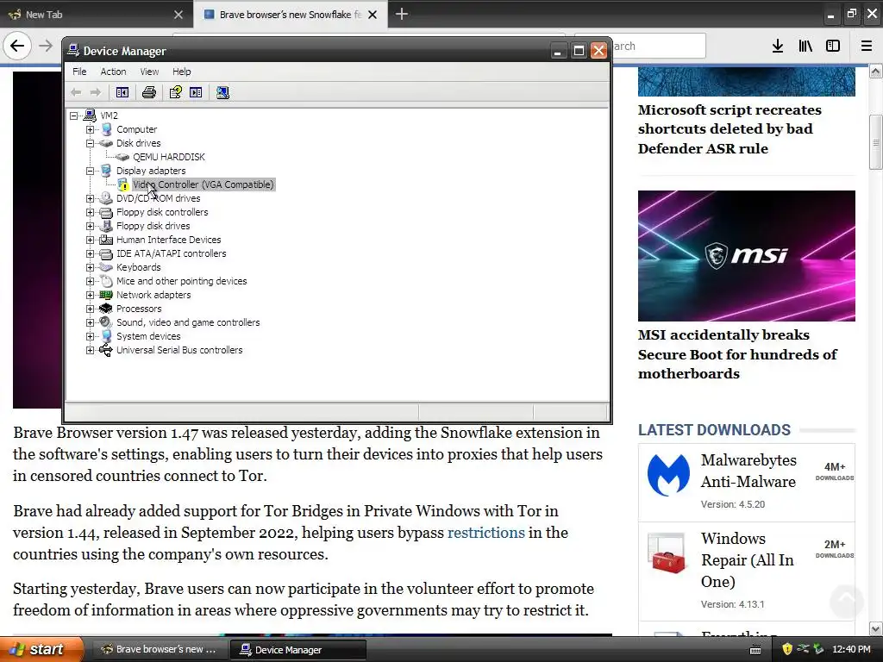Click the Back arrow in Device Manager toolbar
Image resolution: width=883 pixels, height=662 pixels.
pyautogui.click(x=76, y=92)
